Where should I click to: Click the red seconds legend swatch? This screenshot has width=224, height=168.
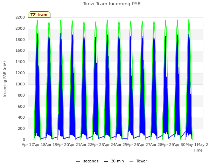(78, 162)
